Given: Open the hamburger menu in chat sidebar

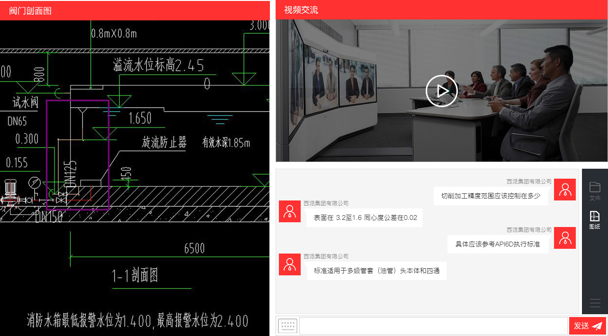Looking at the screenshot, I should 595,303.
